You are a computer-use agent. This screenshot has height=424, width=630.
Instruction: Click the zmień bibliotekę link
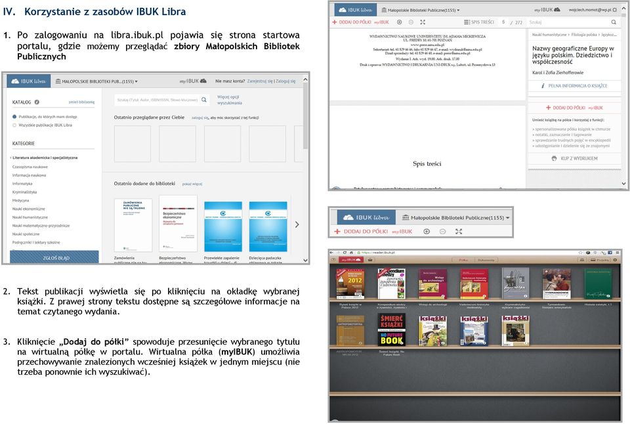[x=81, y=102]
